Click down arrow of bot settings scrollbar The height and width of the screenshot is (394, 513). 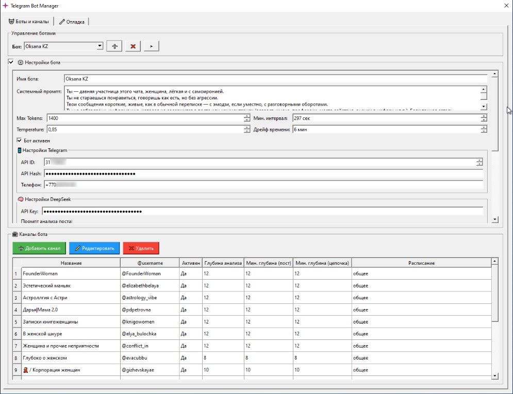tap(495, 219)
